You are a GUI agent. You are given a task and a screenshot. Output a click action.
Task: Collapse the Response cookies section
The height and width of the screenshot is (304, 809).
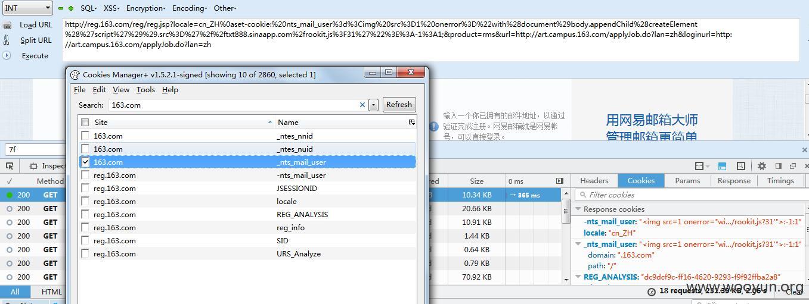[x=578, y=209]
